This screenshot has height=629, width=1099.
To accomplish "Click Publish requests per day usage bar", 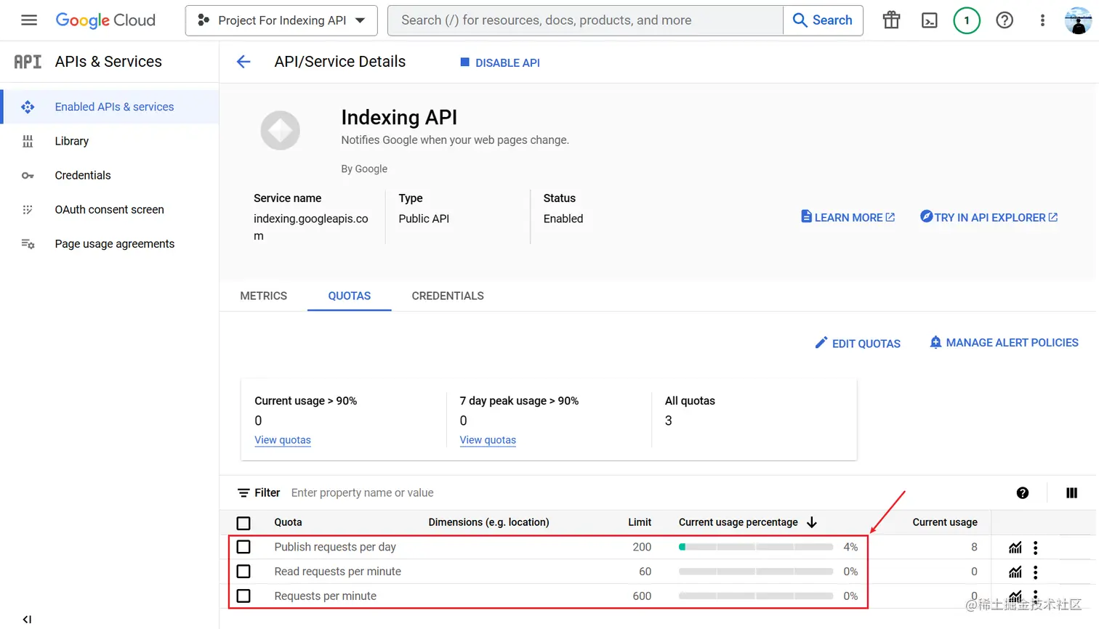I will (x=756, y=547).
